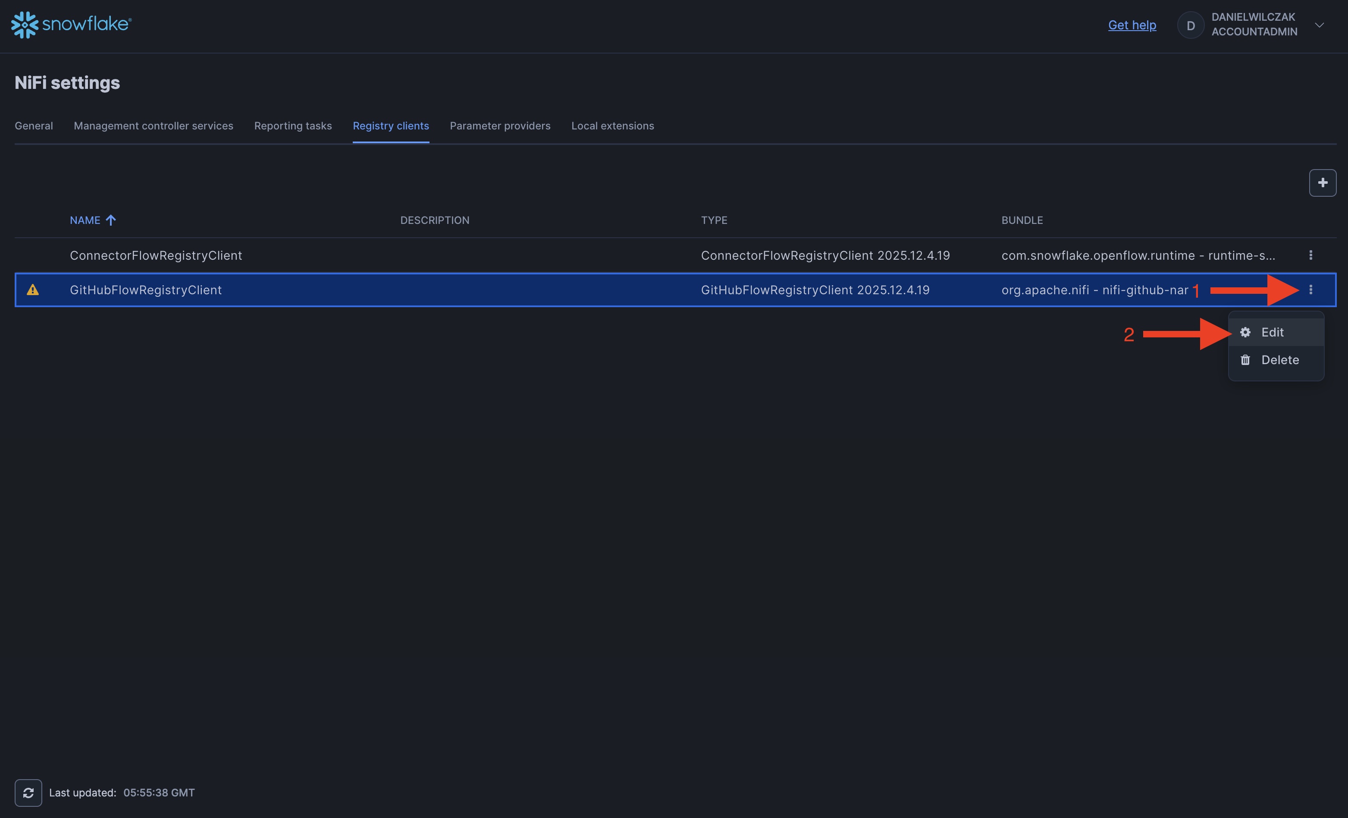The width and height of the screenshot is (1348, 818).
Task: Add a new registry client with the plus button
Action: pos(1322,183)
